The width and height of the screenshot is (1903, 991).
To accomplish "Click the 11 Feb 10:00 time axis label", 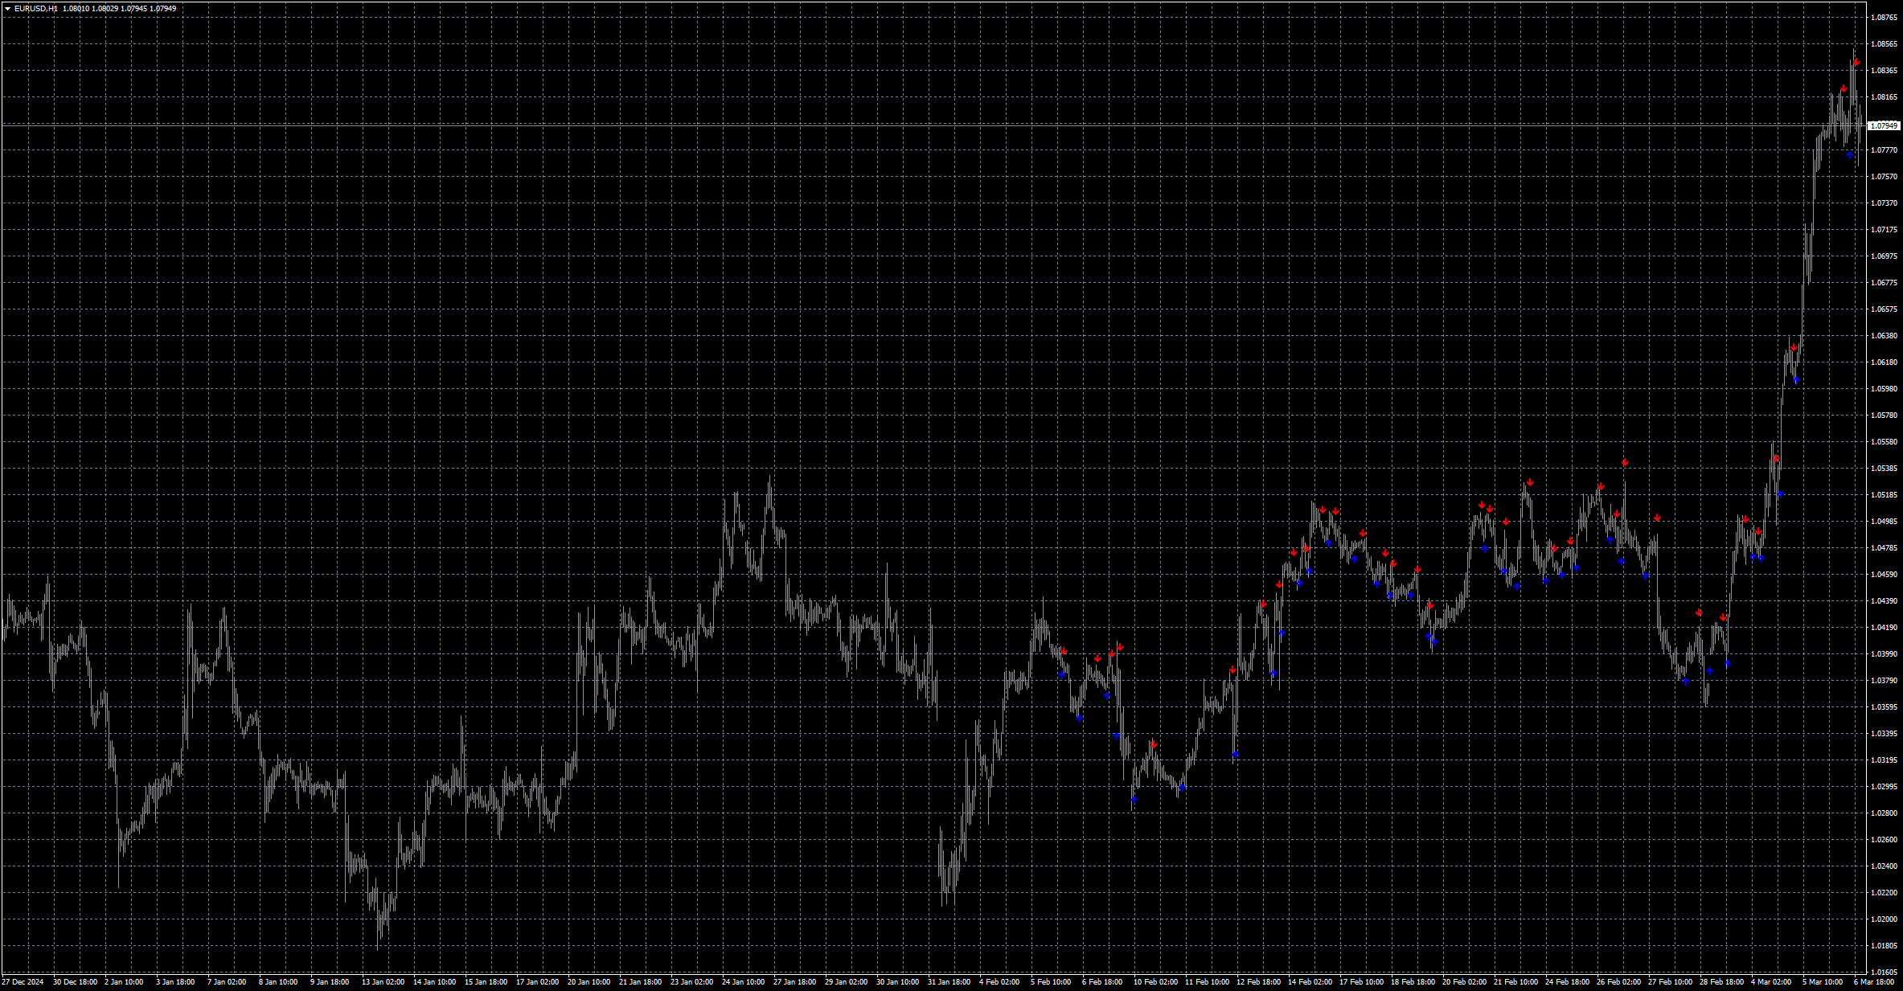I will (1208, 982).
